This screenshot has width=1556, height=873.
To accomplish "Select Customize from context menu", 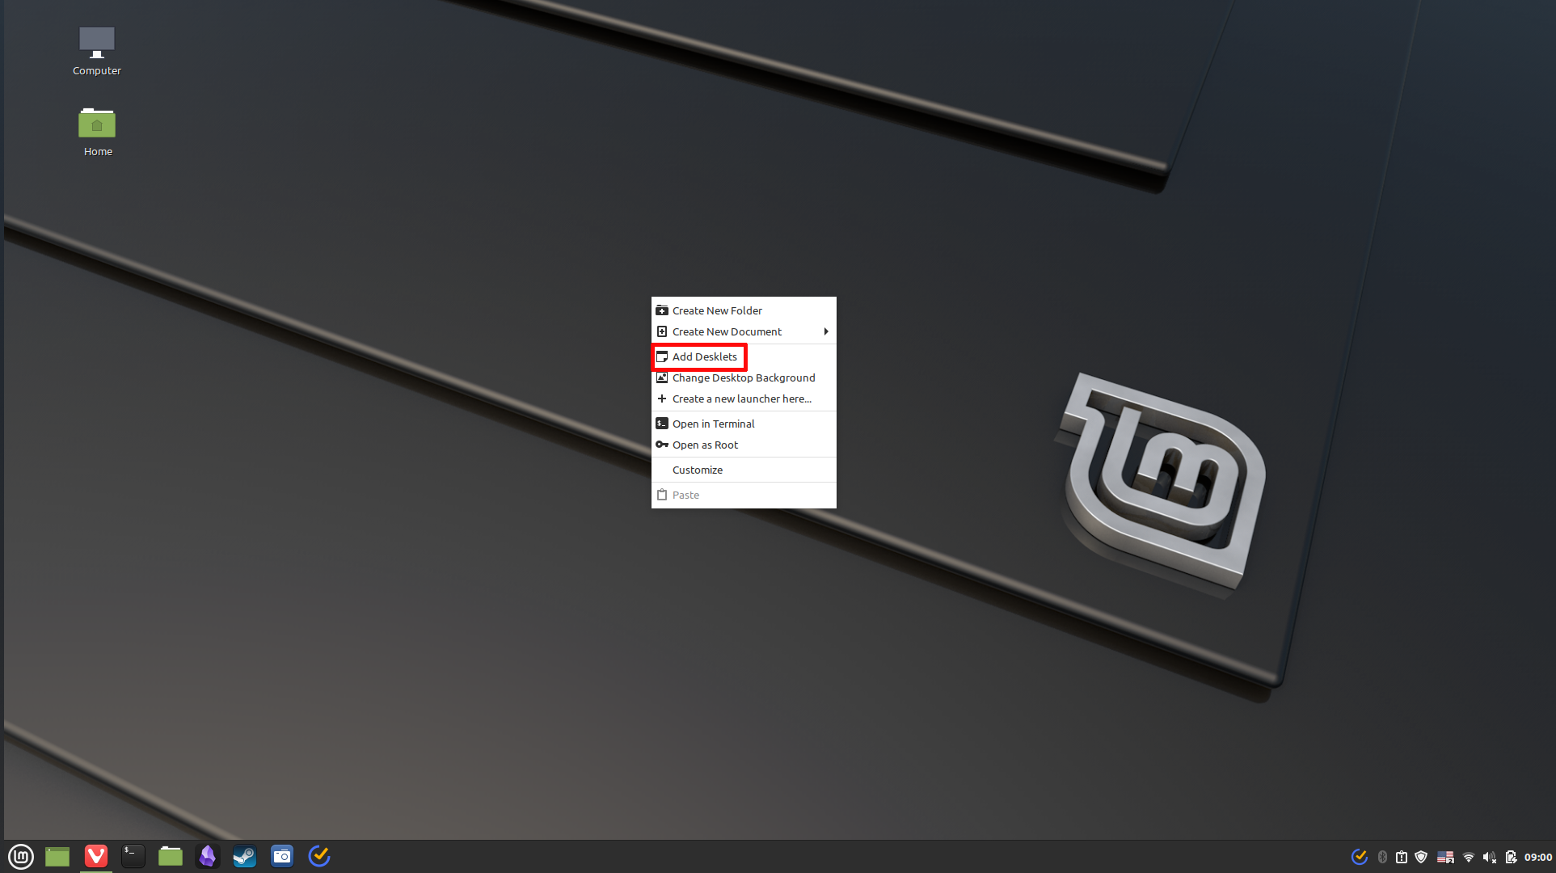I will pos(697,470).
